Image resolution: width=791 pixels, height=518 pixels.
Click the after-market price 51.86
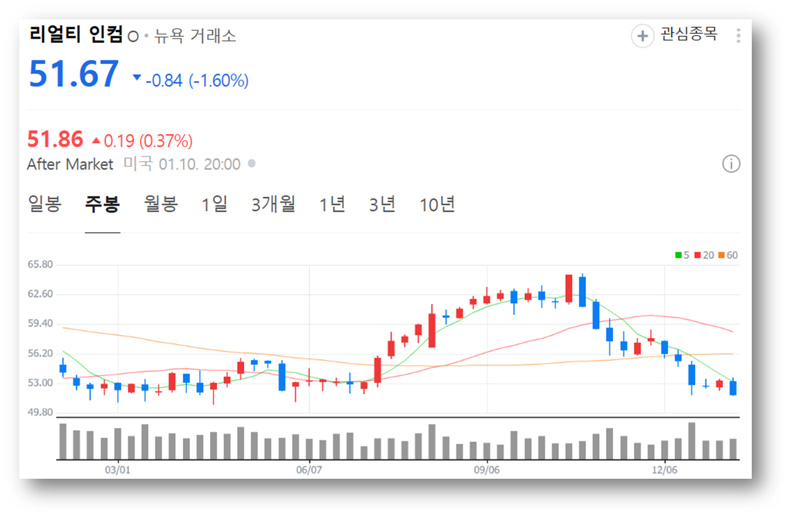55,139
